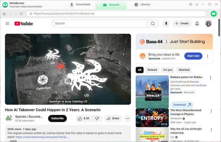The image size is (221, 142).
Task: Open more video actions menu
Action: tap(128, 119)
